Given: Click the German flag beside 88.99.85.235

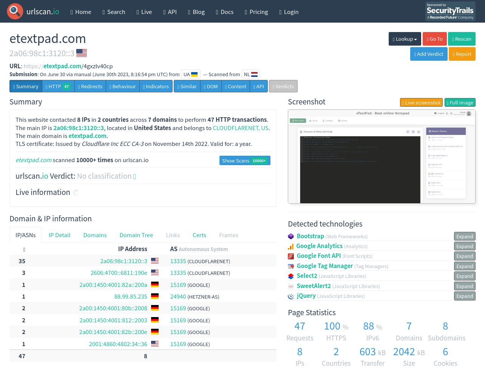Looking at the screenshot, I should pos(155,296).
